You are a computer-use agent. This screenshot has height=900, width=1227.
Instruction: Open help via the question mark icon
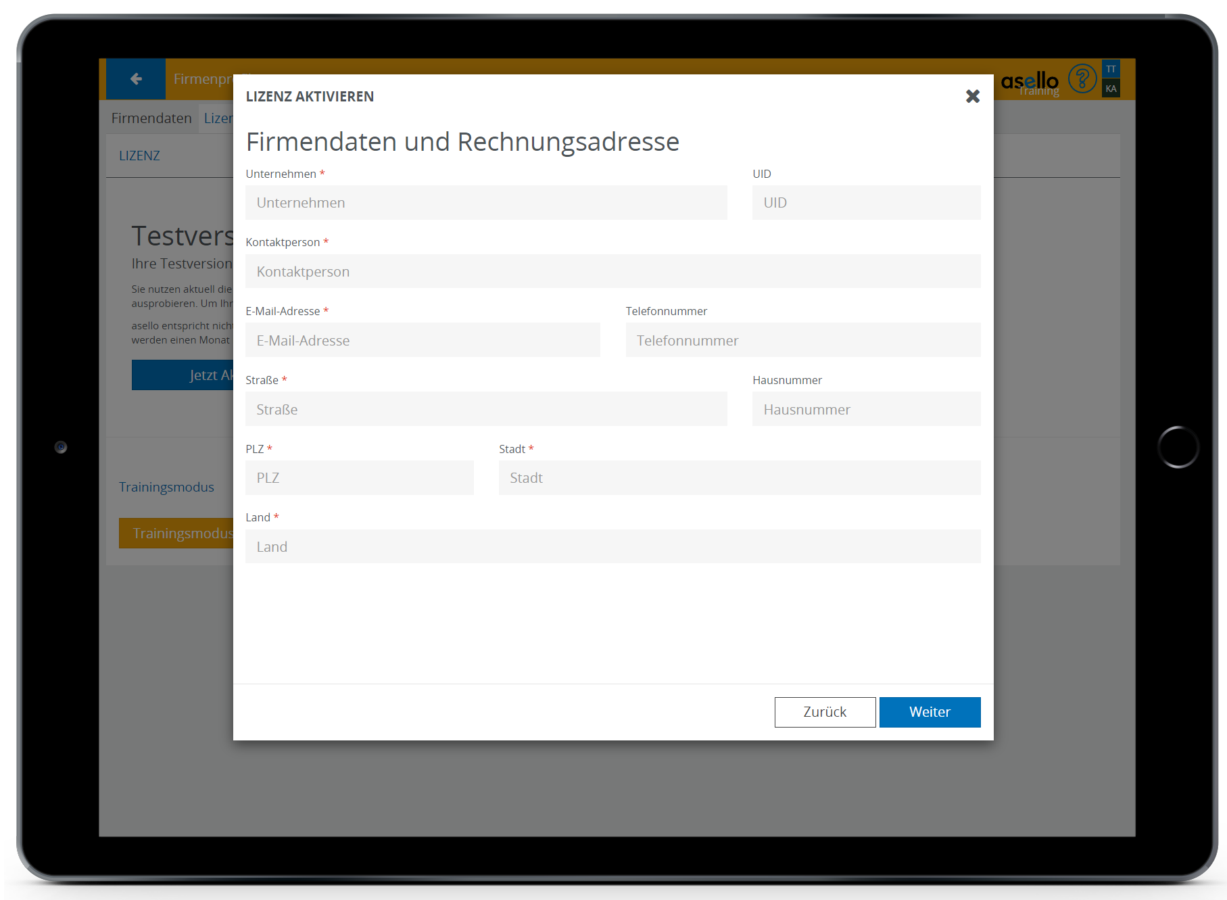(x=1082, y=79)
